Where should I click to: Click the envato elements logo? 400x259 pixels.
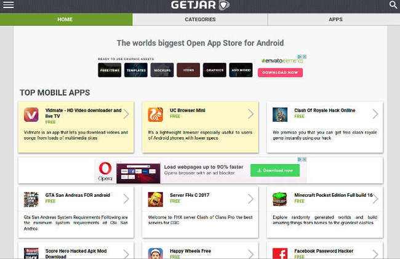pos(282,61)
